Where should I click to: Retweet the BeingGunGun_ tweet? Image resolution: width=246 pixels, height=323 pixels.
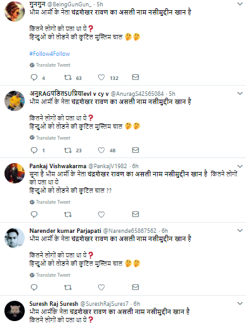click(x=68, y=77)
